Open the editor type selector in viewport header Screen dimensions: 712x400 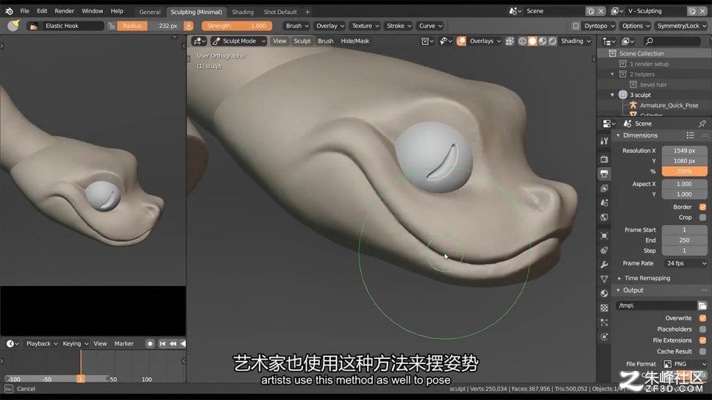point(199,41)
